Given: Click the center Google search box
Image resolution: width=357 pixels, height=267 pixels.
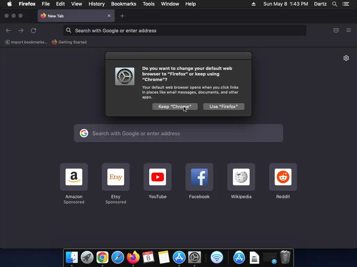Looking at the screenshot, I should (x=178, y=133).
